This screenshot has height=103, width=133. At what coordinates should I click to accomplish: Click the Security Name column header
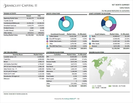18,55
